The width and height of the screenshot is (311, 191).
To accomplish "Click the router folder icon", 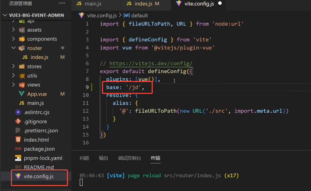I will coord(22,48).
